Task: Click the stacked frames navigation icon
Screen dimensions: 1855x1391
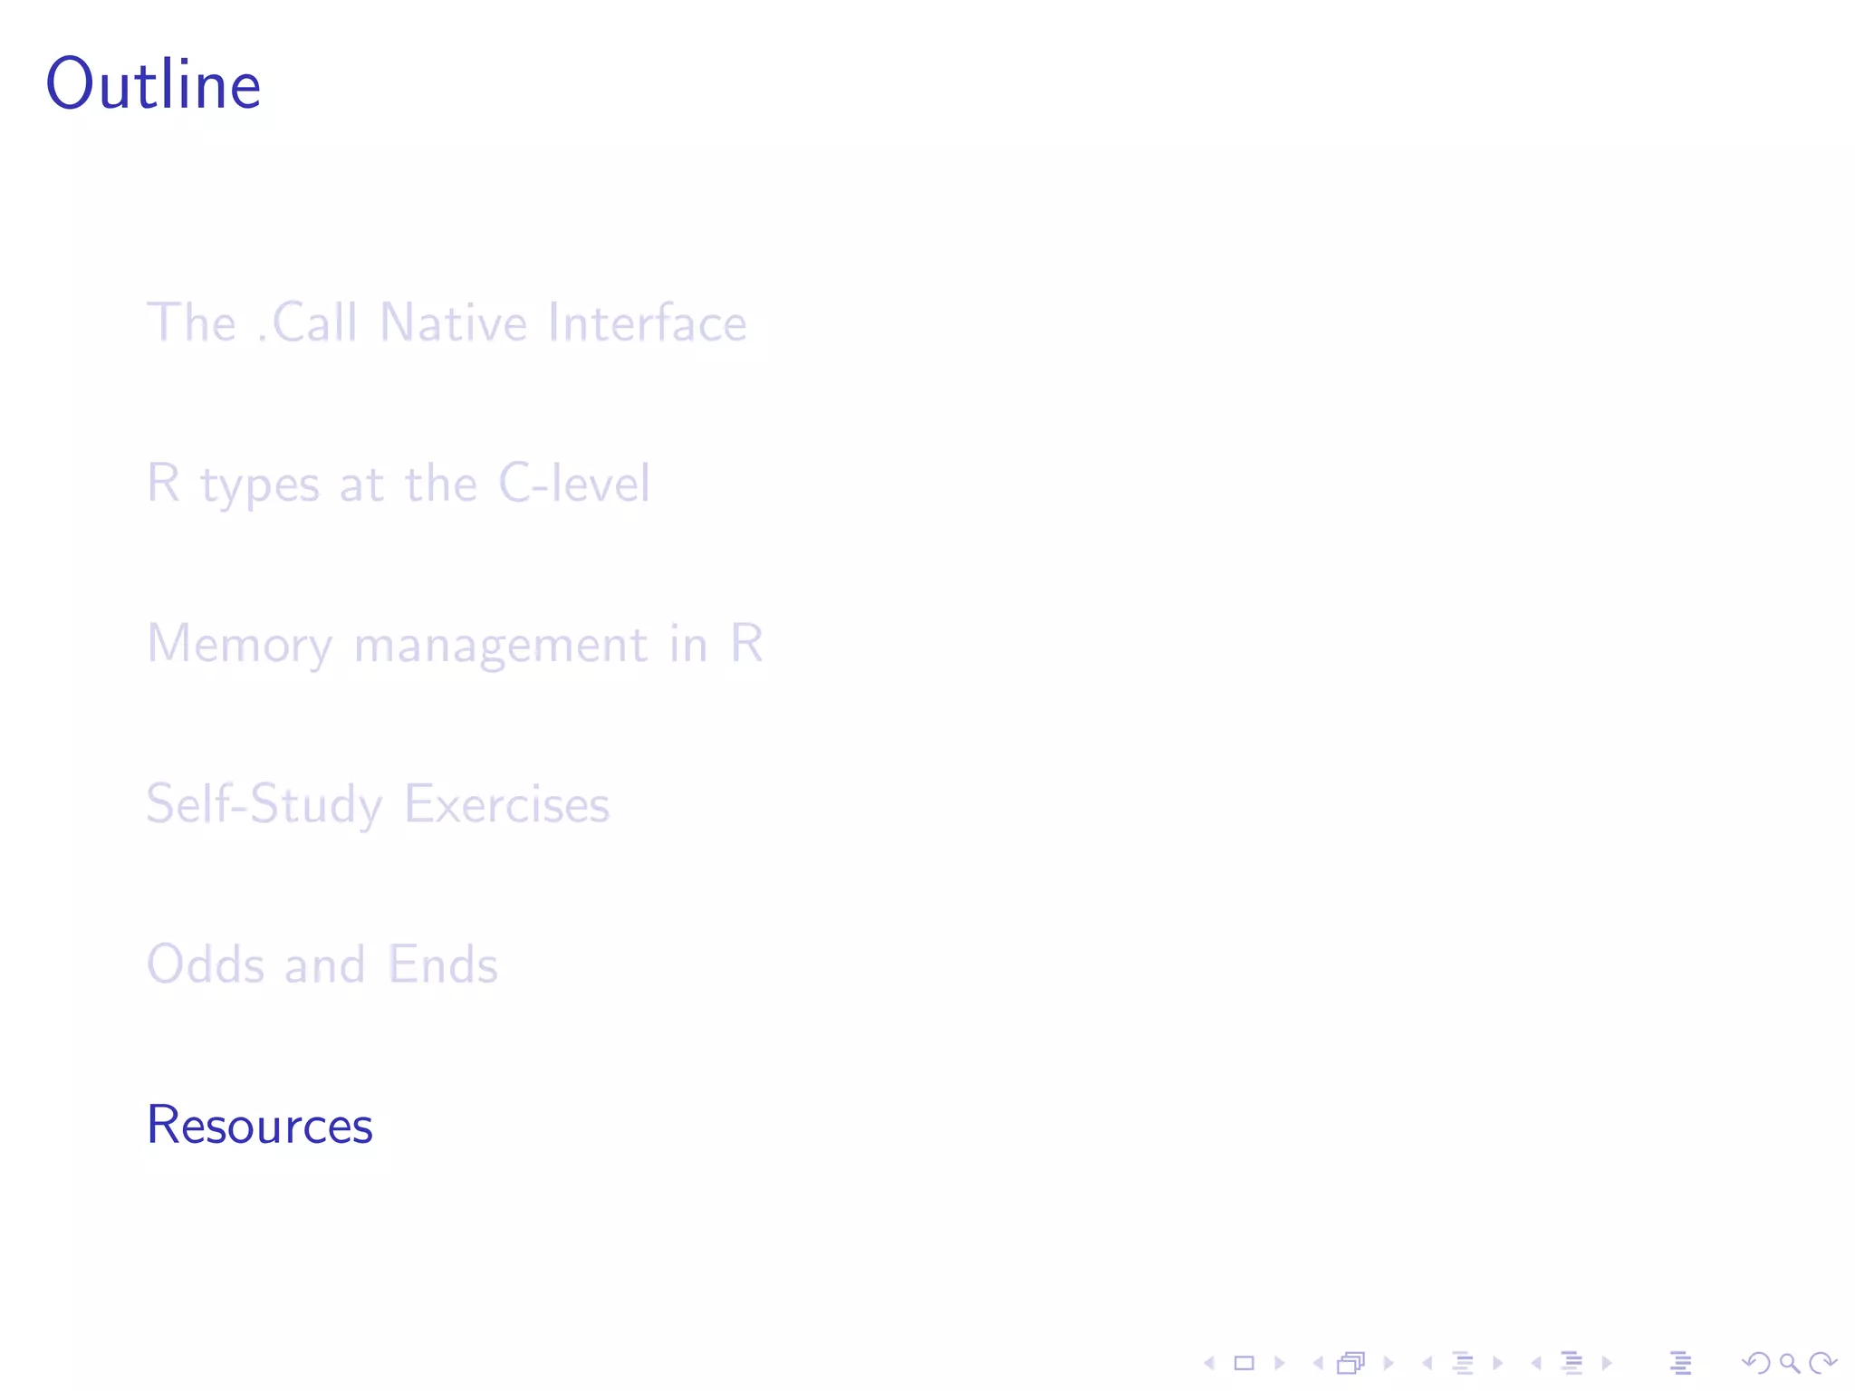Action: pyautogui.click(x=1351, y=1363)
